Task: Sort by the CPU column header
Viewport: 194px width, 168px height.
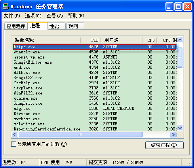Action: point(150,40)
